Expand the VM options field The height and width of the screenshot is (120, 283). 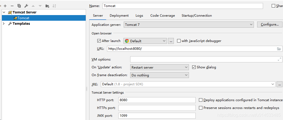[279, 59]
